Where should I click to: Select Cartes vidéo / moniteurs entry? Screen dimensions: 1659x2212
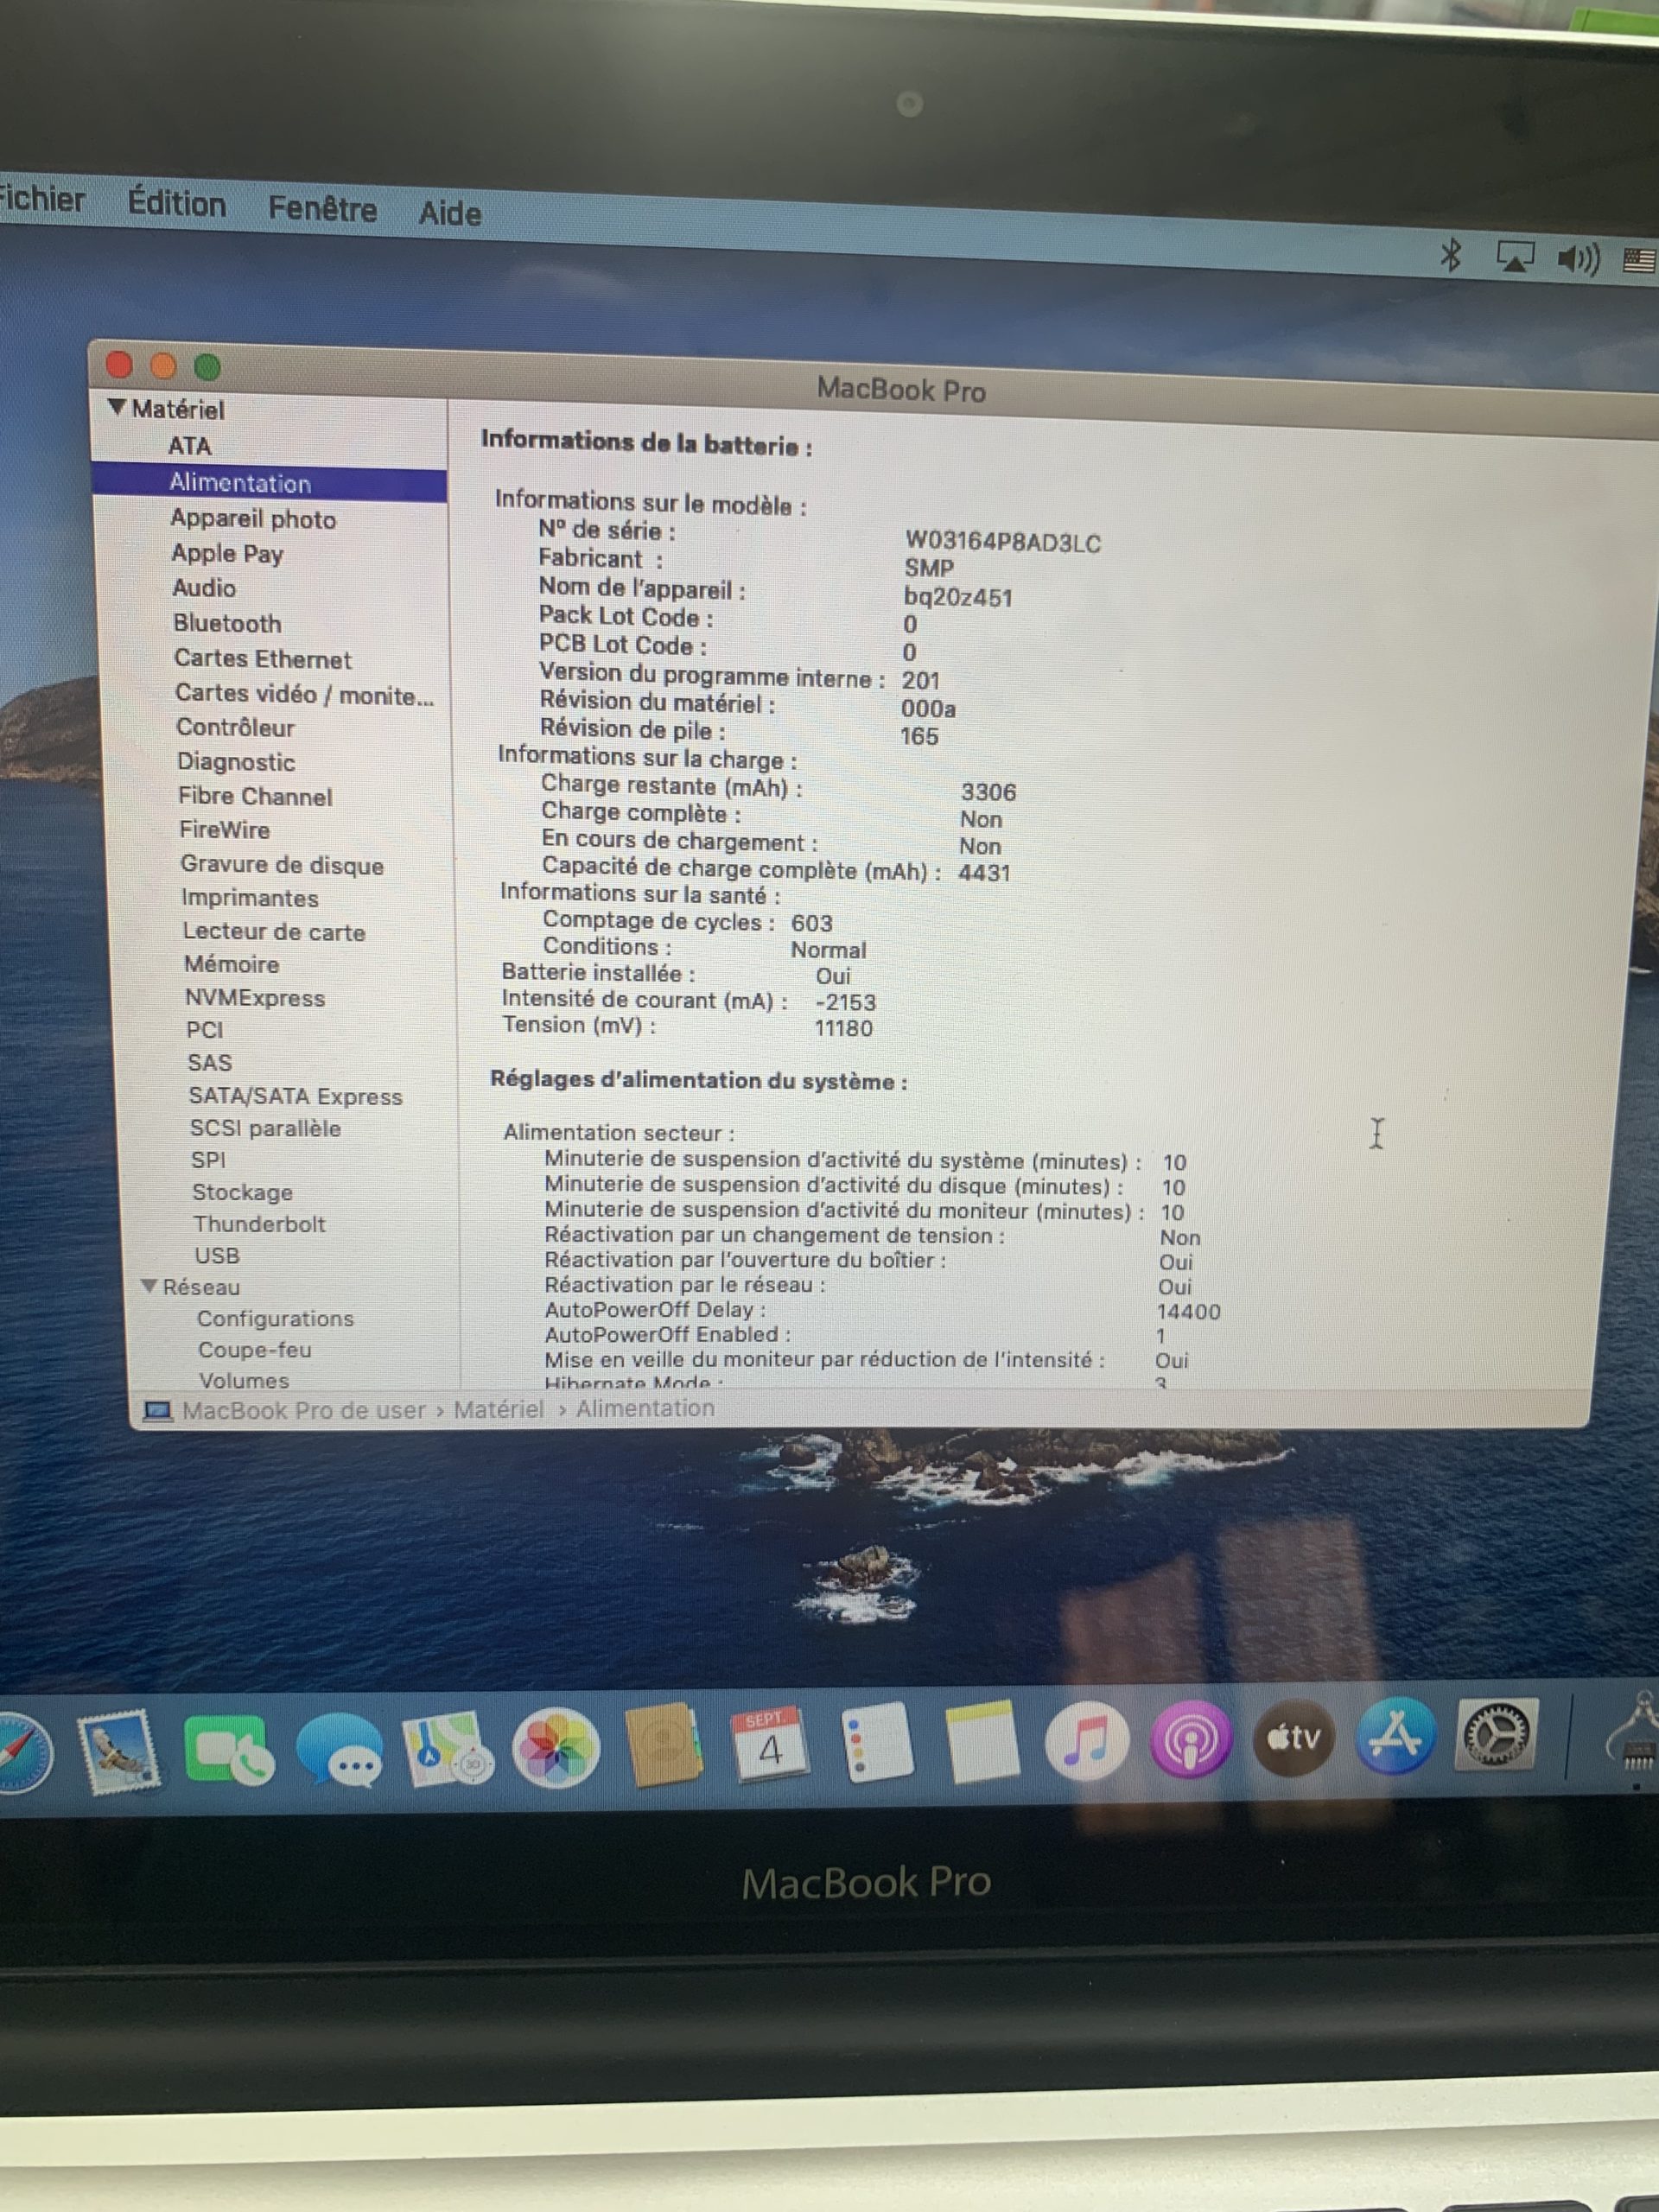coord(304,693)
